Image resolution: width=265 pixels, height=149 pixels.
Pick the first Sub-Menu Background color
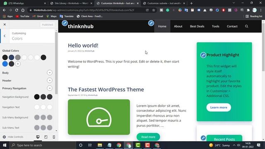click(x=37, y=118)
